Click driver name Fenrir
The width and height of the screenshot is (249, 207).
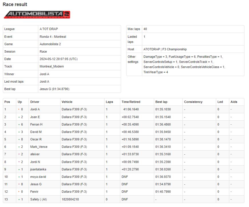pos(34,192)
